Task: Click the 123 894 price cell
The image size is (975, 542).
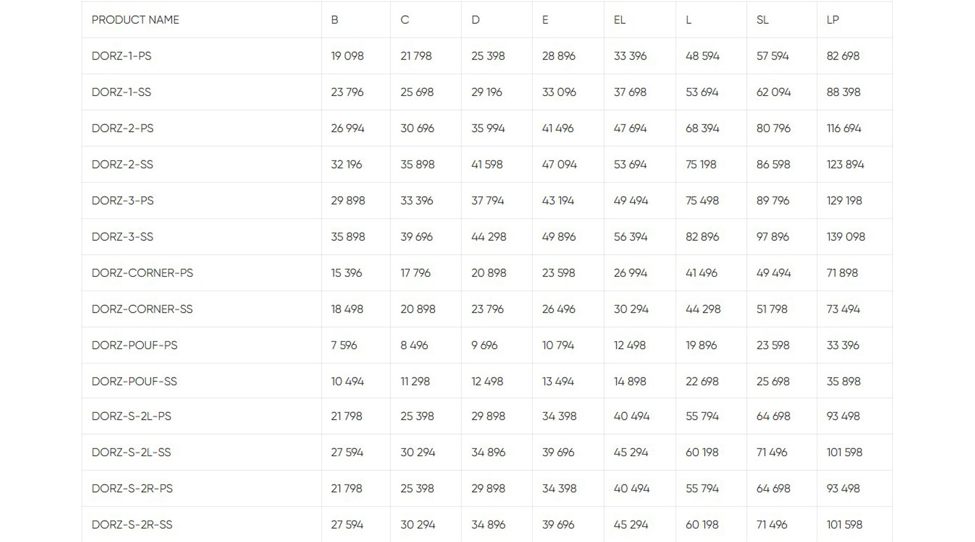Action: click(845, 165)
